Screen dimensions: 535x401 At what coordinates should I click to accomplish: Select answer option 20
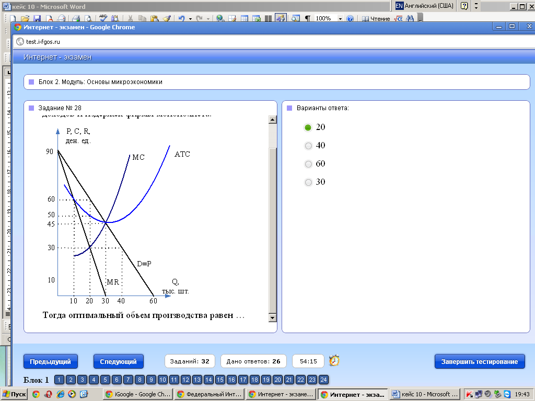[x=308, y=127]
